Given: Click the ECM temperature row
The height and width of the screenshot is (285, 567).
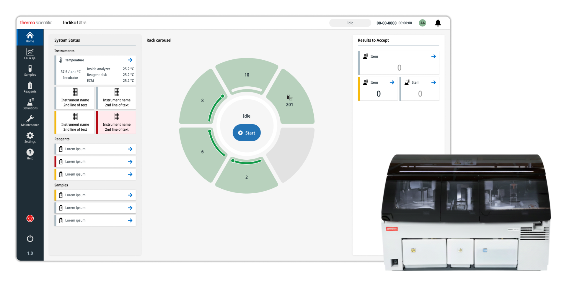Looking at the screenshot, I should pyautogui.click(x=110, y=81).
